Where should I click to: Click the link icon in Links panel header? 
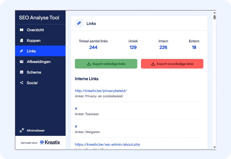point(79,23)
